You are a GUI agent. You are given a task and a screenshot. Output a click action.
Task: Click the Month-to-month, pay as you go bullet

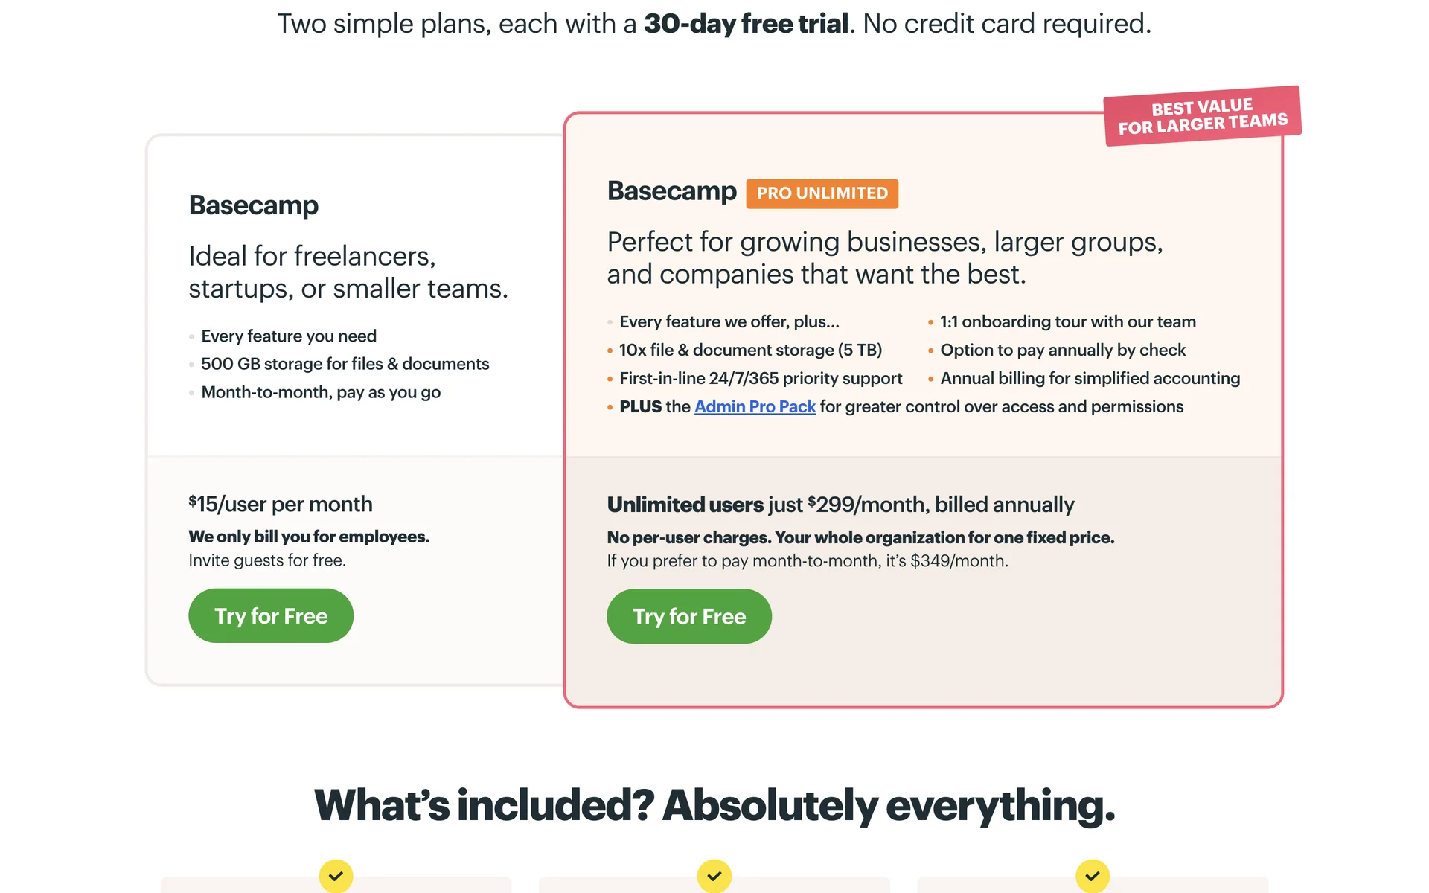click(x=321, y=392)
